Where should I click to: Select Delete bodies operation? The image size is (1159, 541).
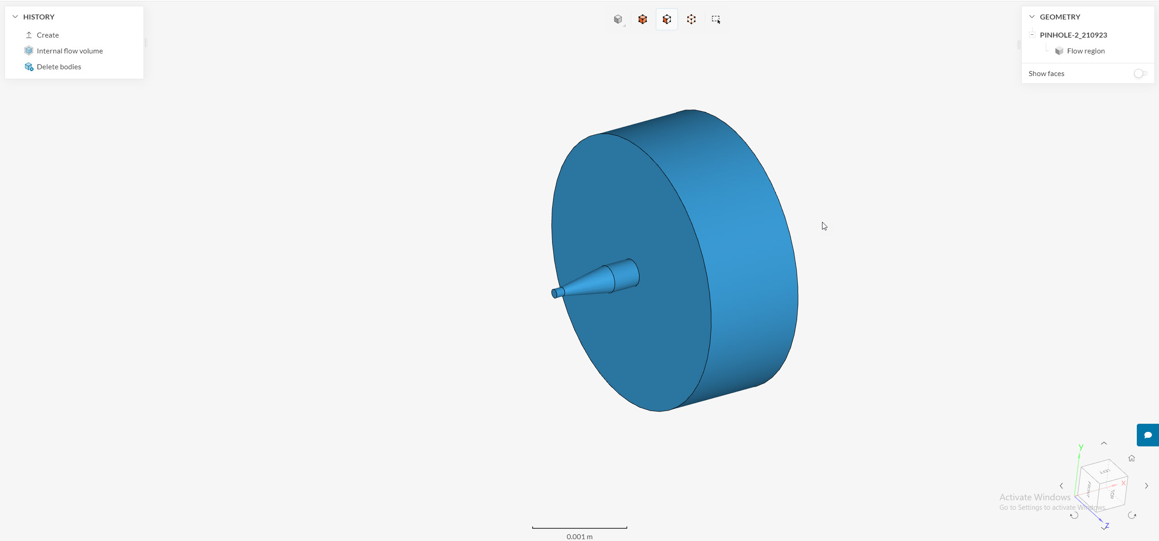click(x=58, y=67)
